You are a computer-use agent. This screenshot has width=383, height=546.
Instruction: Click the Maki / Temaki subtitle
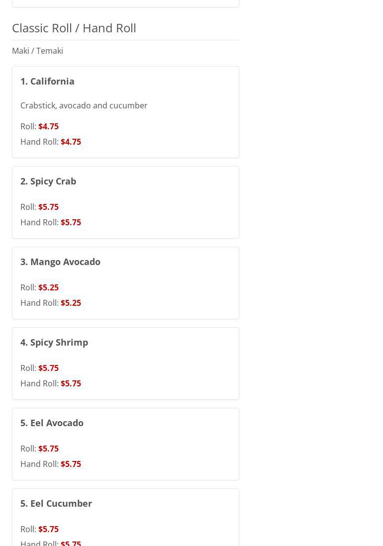[x=37, y=51]
